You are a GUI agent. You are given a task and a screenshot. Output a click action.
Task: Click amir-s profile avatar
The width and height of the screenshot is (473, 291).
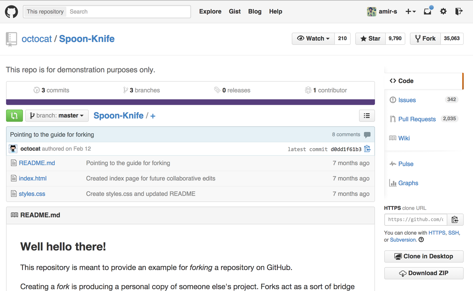[x=371, y=12]
